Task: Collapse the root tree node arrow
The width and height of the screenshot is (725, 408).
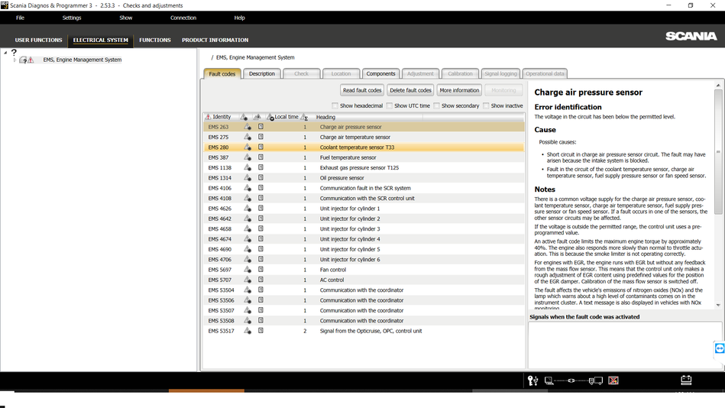Action: coord(5,53)
